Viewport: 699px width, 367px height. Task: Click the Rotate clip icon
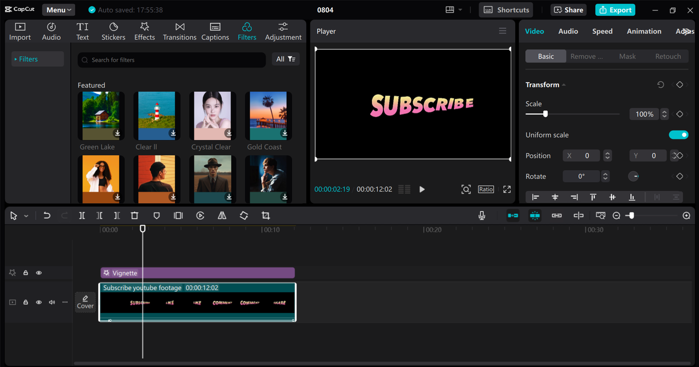point(244,216)
